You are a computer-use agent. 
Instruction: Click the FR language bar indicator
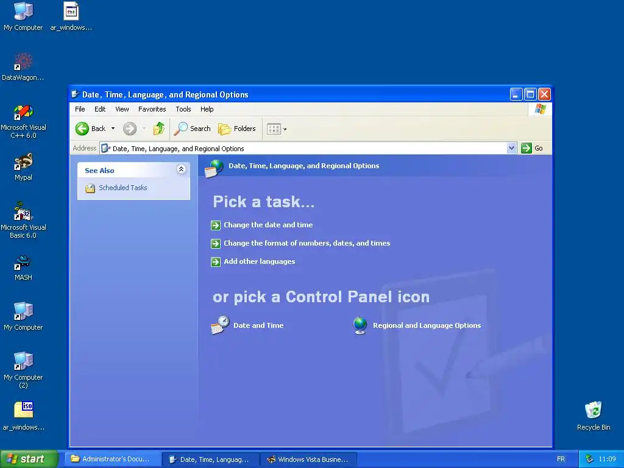[561, 459]
